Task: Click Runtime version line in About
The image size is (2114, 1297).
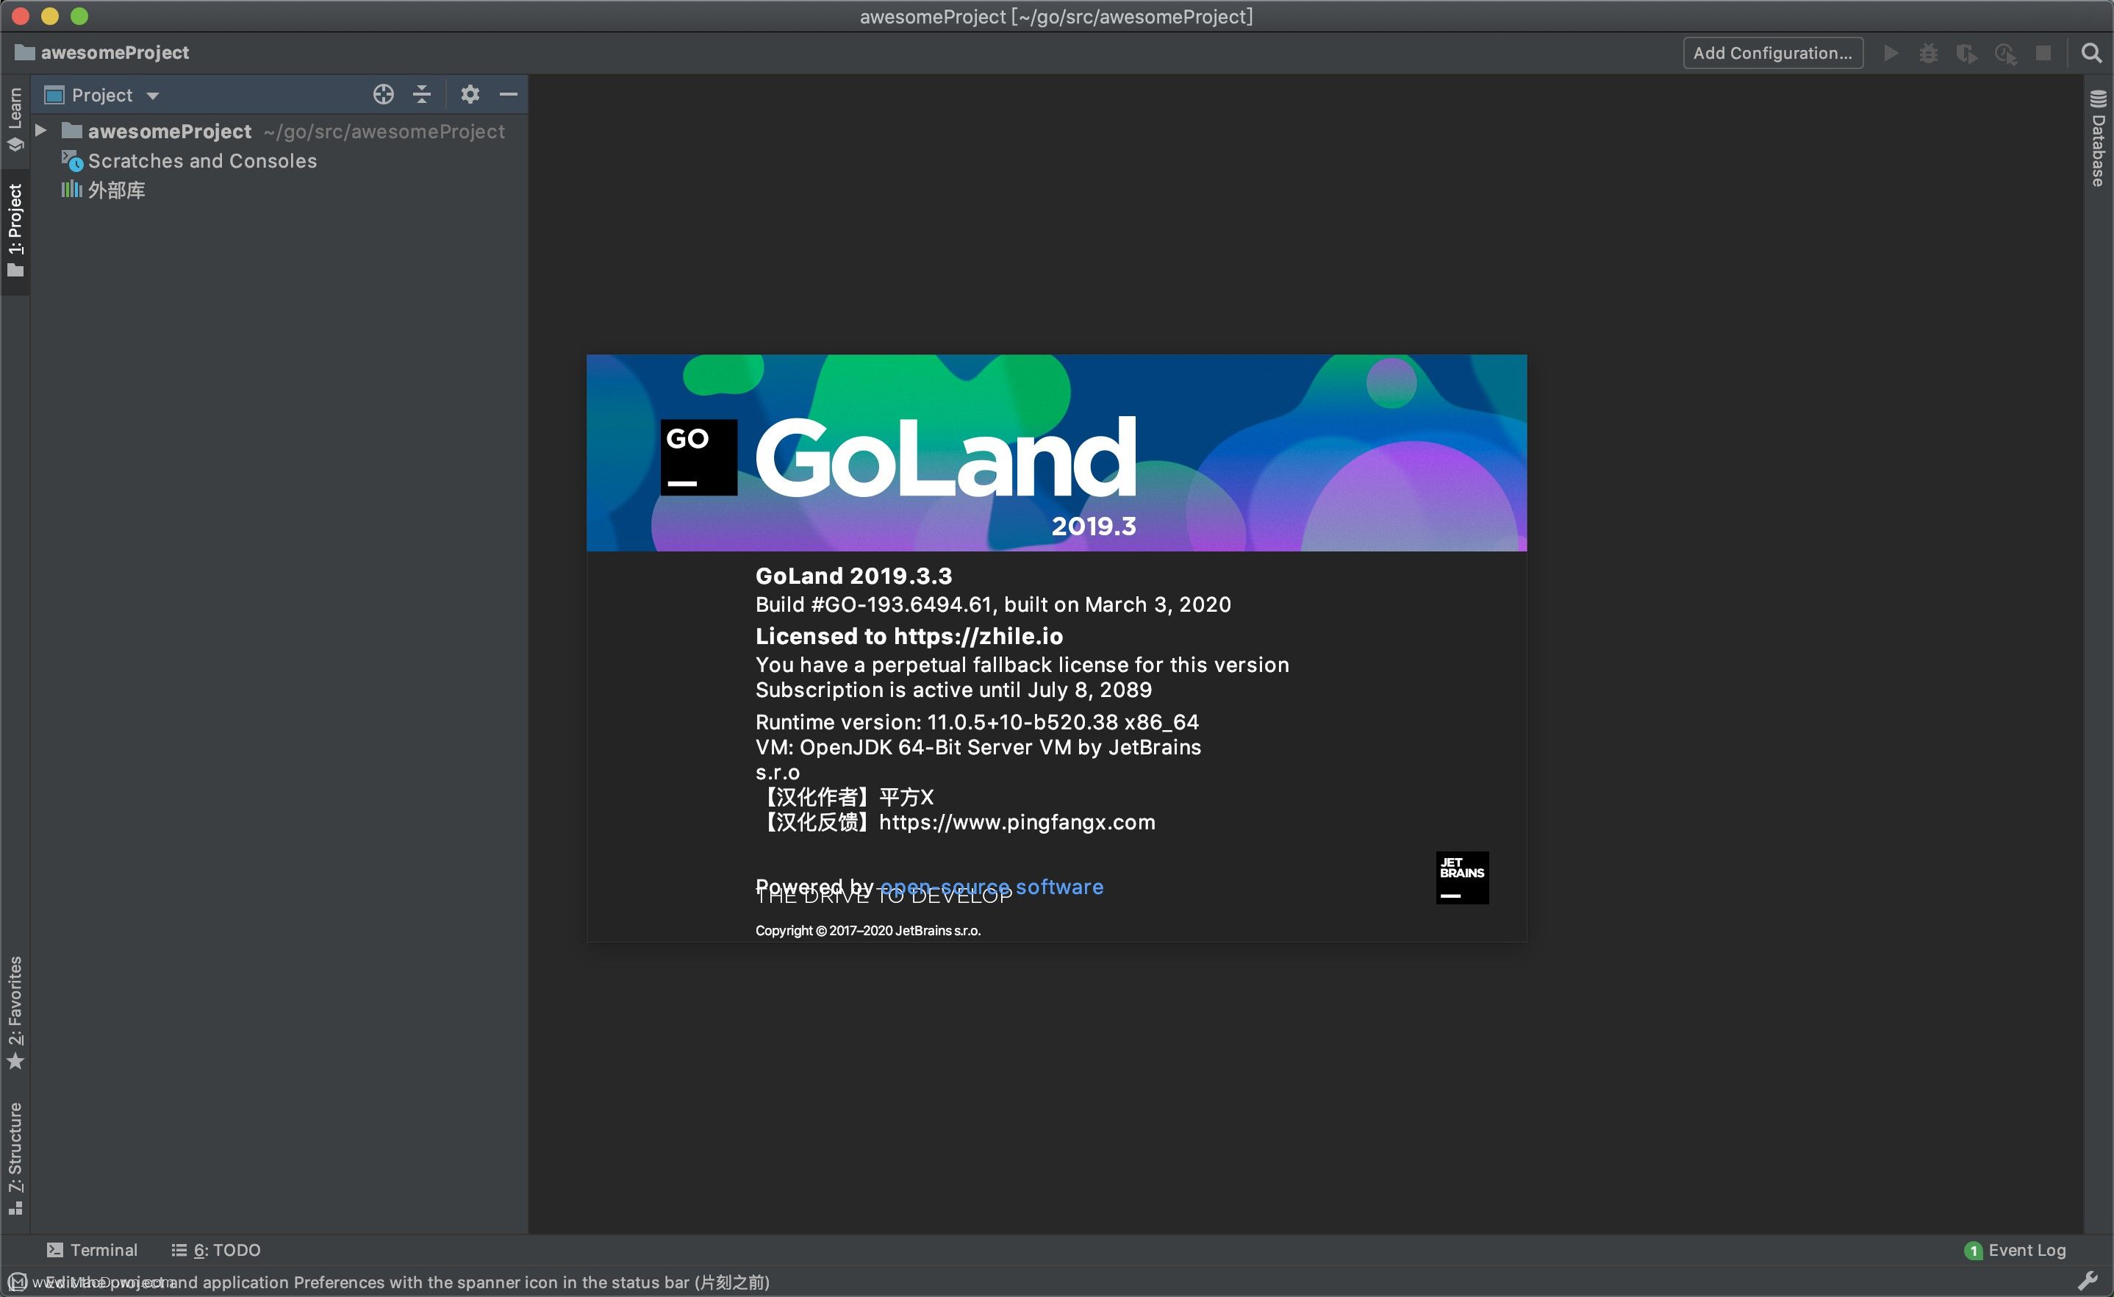Action: point(977,722)
